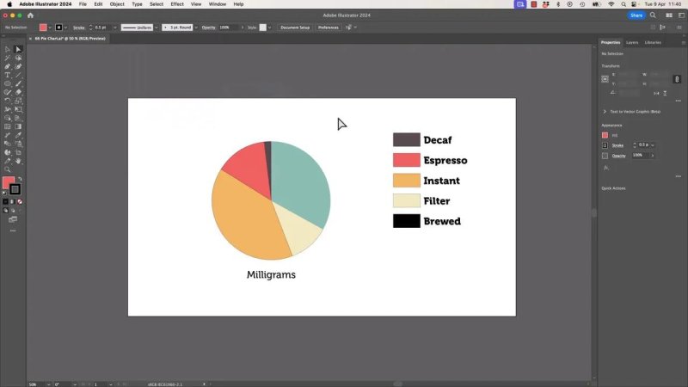Image resolution: width=688 pixels, height=387 pixels.
Task: Click the Change Screen Mode icon
Action: pyautogui.click(x=13, y=219)
